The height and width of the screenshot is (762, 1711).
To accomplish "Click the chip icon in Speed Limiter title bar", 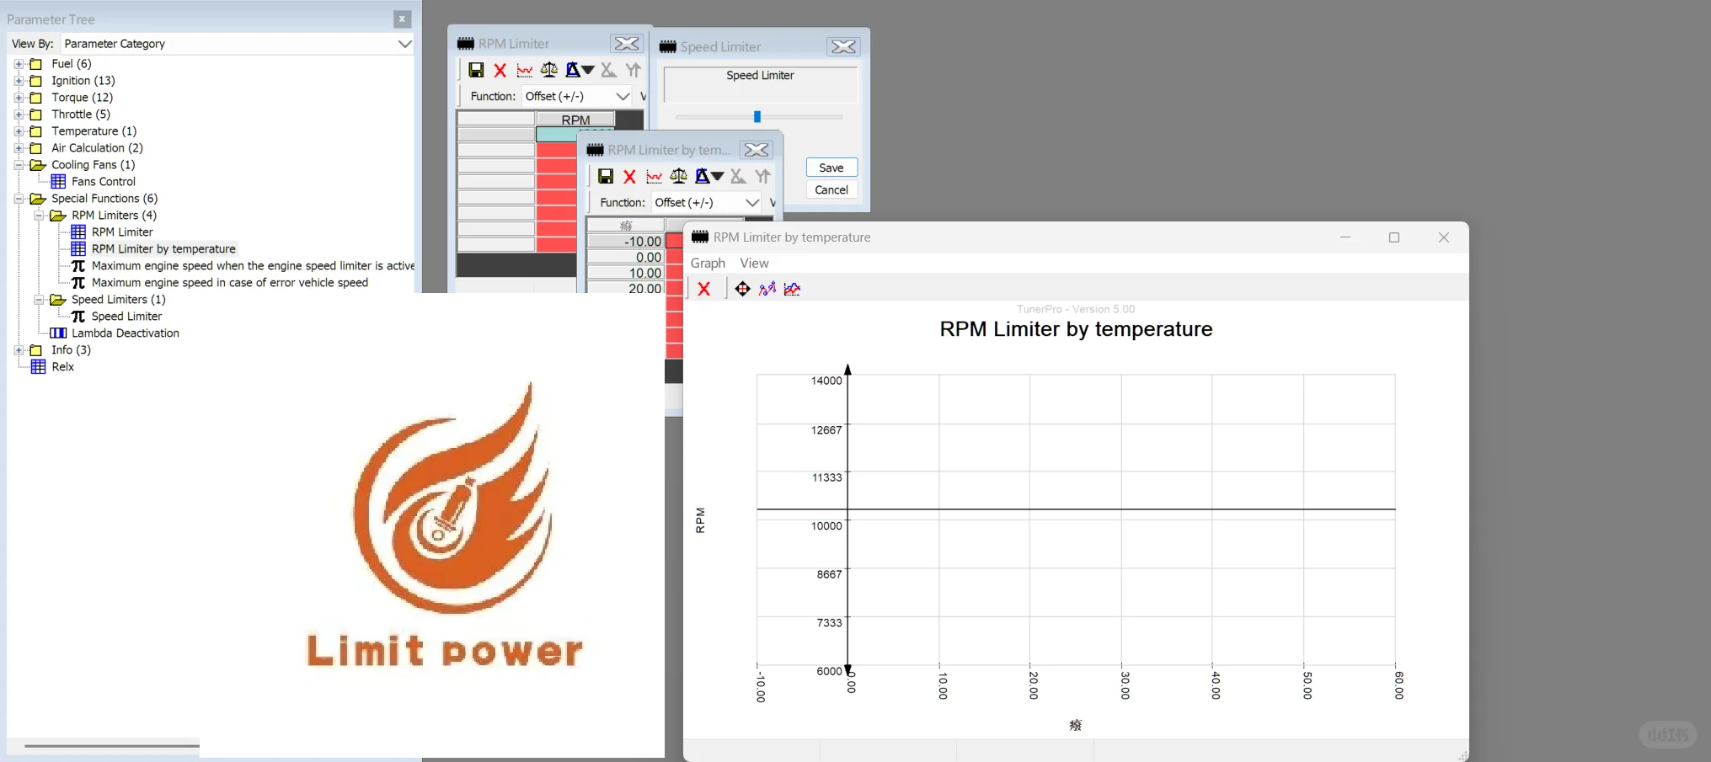I will click(x=668, y=46).
